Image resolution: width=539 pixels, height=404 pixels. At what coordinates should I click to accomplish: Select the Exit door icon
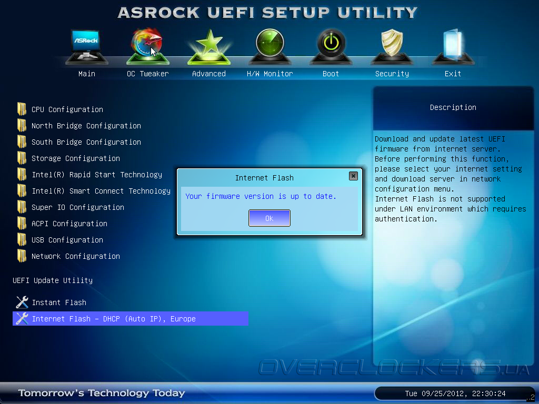click(453, 47)
